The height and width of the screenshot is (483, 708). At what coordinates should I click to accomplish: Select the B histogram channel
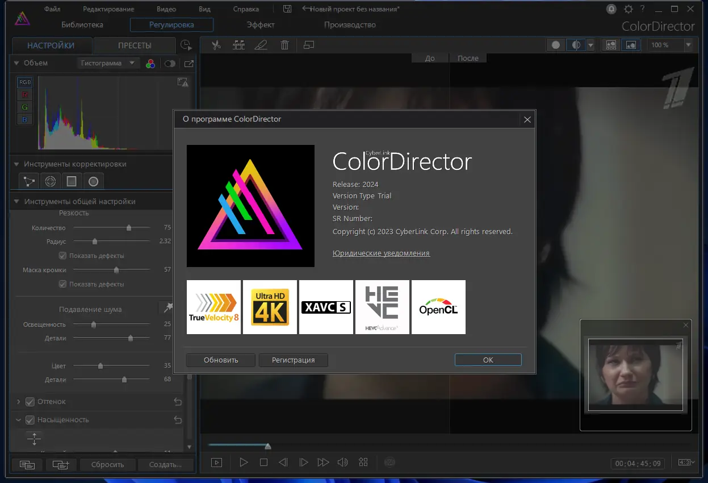pos(25,120)
